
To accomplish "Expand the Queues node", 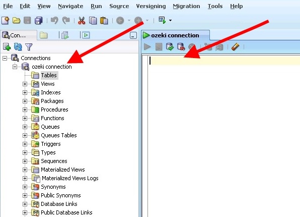I will point(25,127).
